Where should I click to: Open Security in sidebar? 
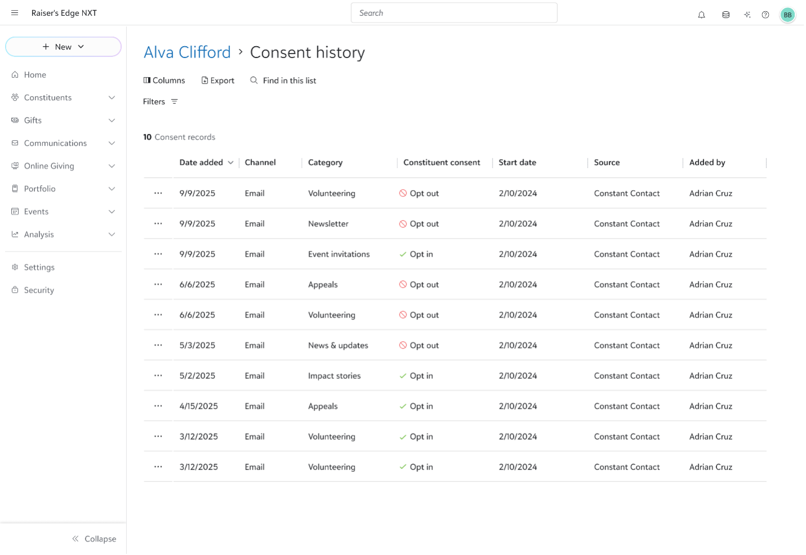tap(39, 290)
